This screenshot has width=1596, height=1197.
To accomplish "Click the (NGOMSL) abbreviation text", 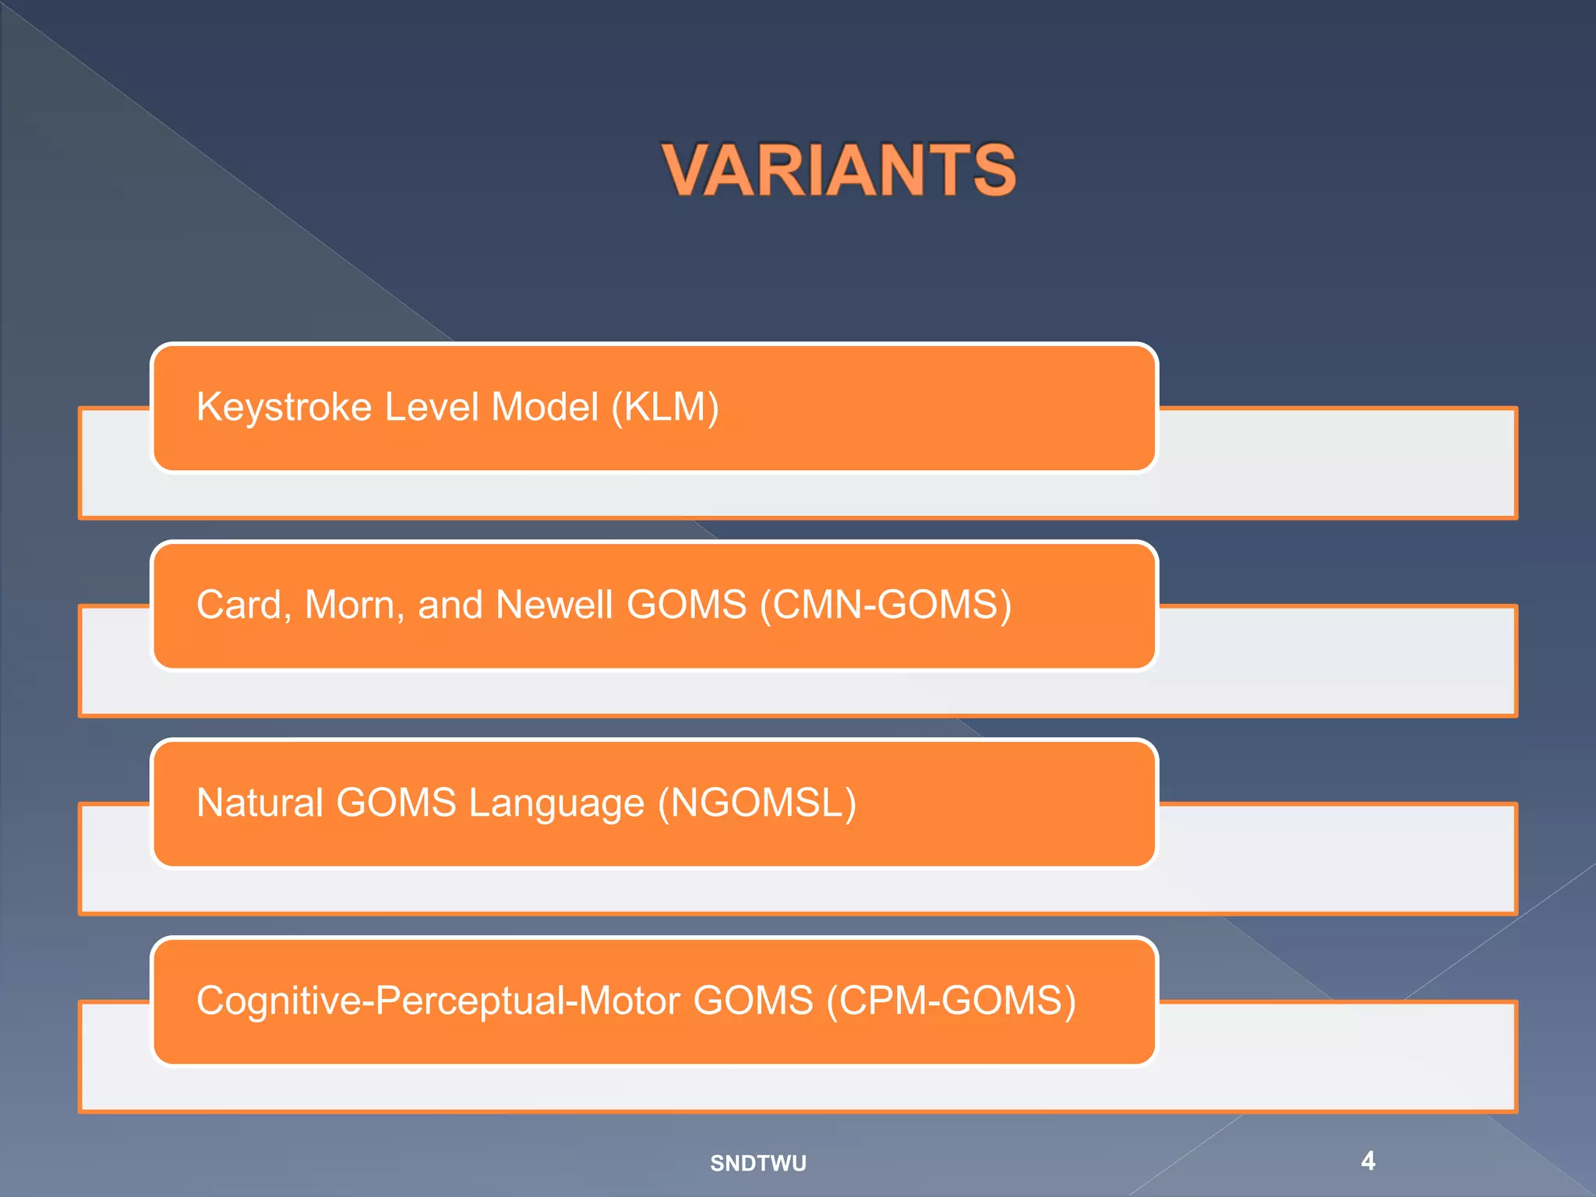I will [757, 803].
